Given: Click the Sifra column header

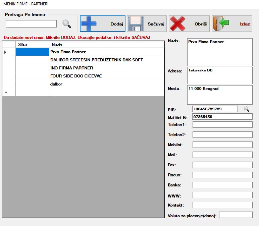Looking at the screenshot, I should tap(32, 45).
